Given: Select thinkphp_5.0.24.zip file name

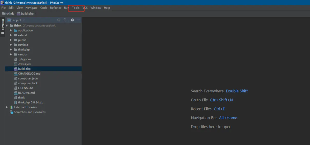Looking at the screenshot, I should [x=31, y=102].
